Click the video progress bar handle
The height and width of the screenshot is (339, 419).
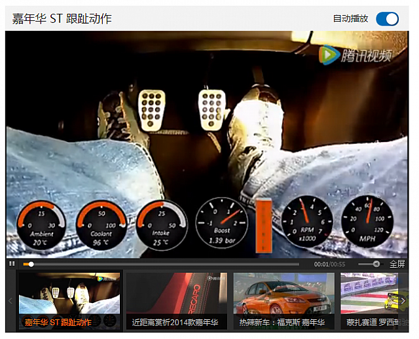coord(31,264)
